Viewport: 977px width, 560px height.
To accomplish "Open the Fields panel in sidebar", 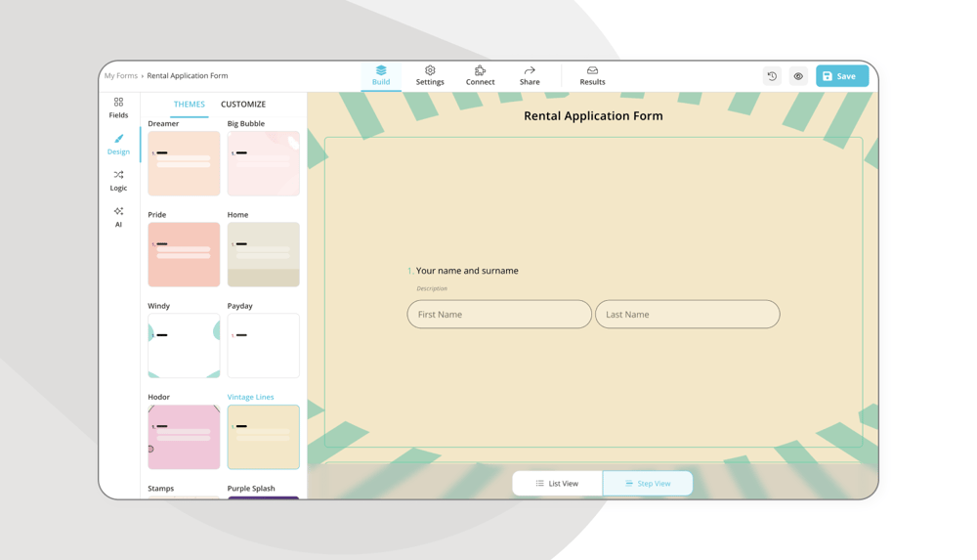I will tap(118, 108).
